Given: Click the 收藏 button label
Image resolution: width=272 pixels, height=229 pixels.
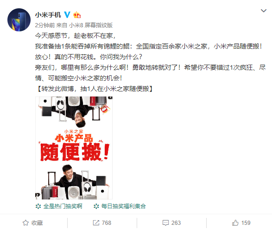Looking at the screenshot, I should (37, 223).
